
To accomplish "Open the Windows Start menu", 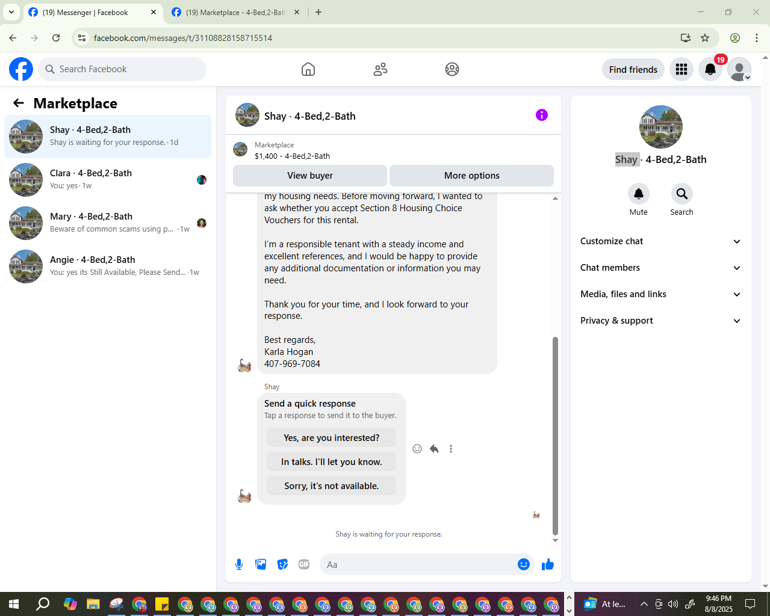I will tap(14, 604).
